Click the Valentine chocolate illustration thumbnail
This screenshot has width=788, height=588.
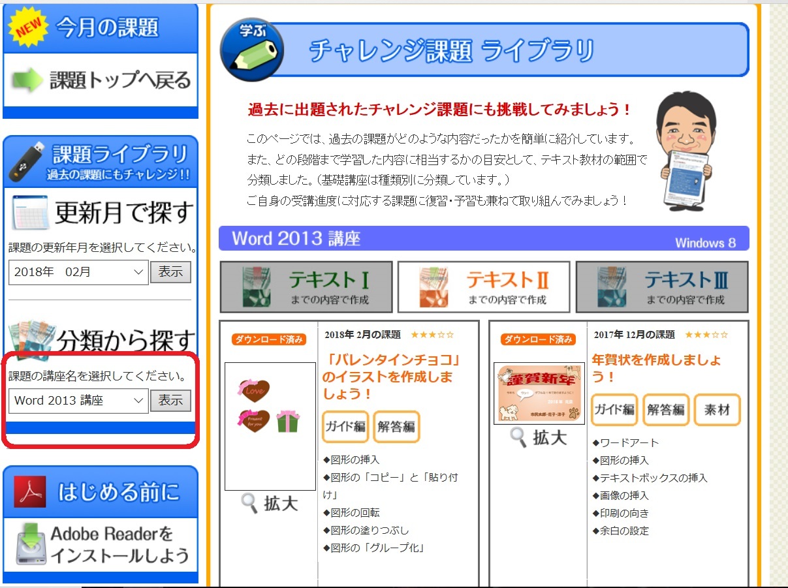pyautogui.click(x=270, y=426)
